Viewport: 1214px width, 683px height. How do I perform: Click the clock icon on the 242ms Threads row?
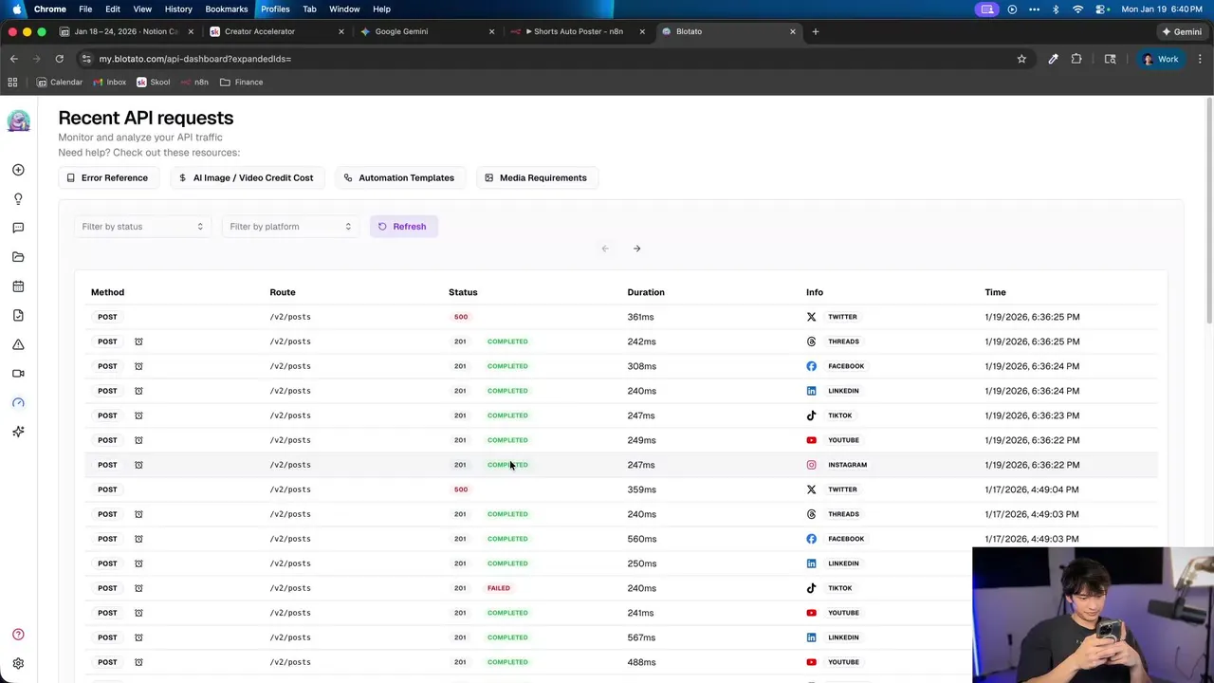click(x=138, y=341)
